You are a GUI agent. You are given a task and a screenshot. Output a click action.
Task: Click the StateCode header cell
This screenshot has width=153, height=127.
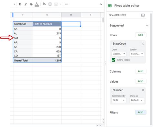pos(23,24)
